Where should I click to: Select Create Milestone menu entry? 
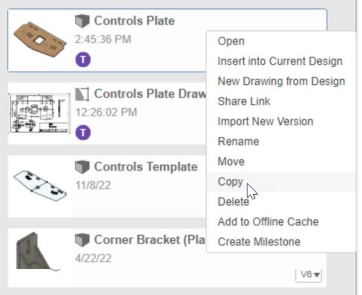(x=259, y=241)
